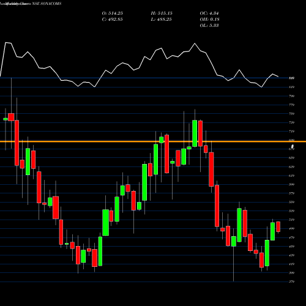This screenshot has width=306, height=306.
Task: Click the 799 price axis label
Action: (x=292, y=96)
